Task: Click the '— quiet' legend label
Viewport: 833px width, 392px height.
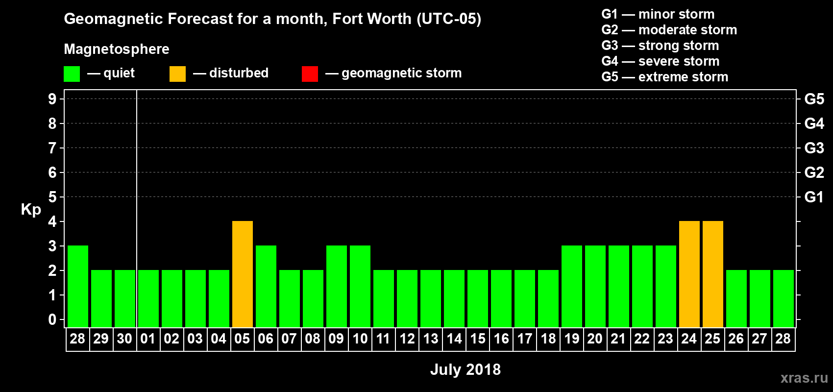Action: pyautogui.click(x=111, y=73)
